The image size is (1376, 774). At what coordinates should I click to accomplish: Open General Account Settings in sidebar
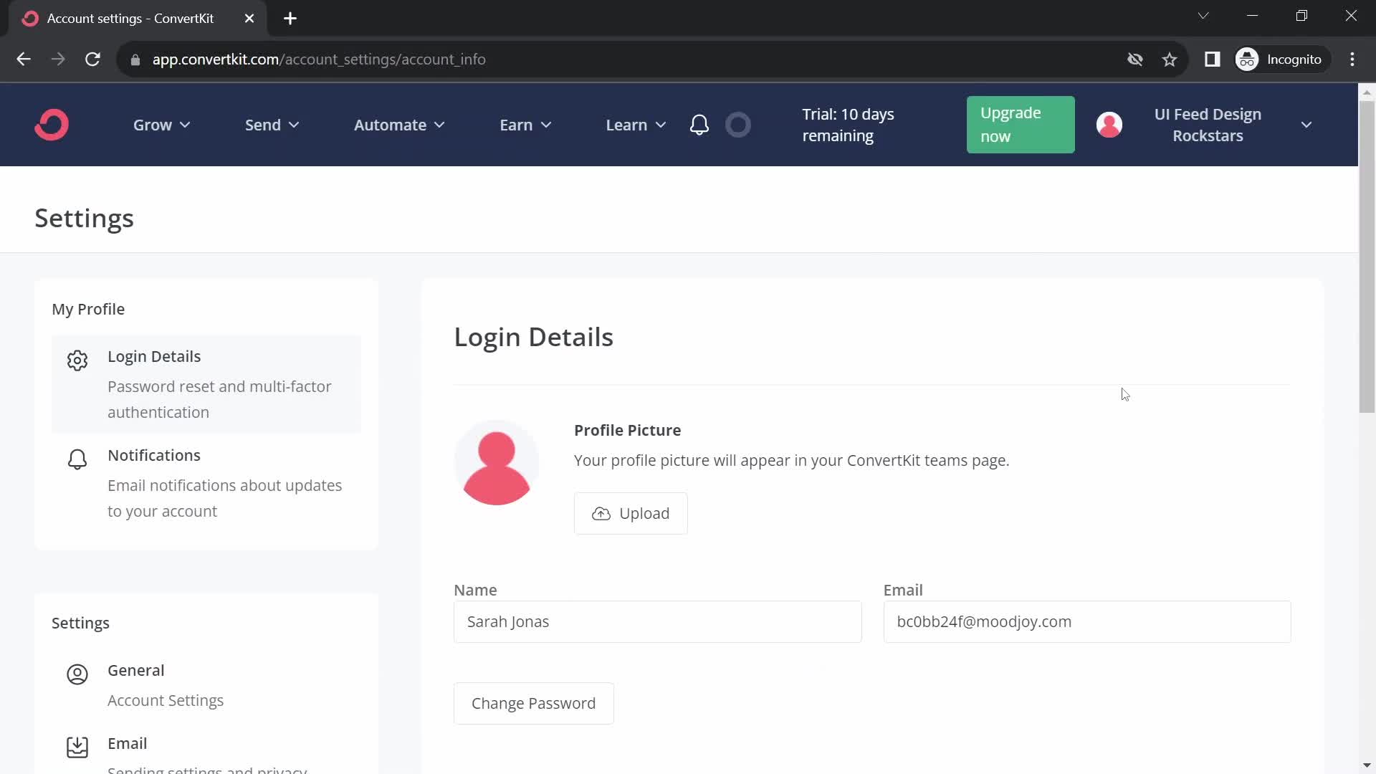click(206, 685)
